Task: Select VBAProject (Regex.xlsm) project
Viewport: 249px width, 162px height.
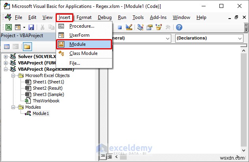Action: coord(46,69)
